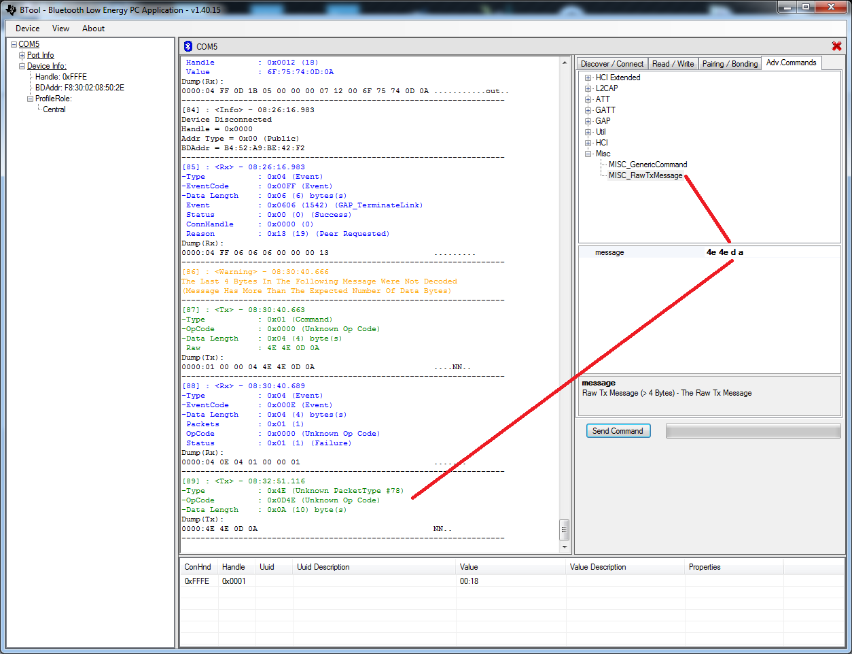
Task: Click the Device Disconnected log line
Action: 226,120
